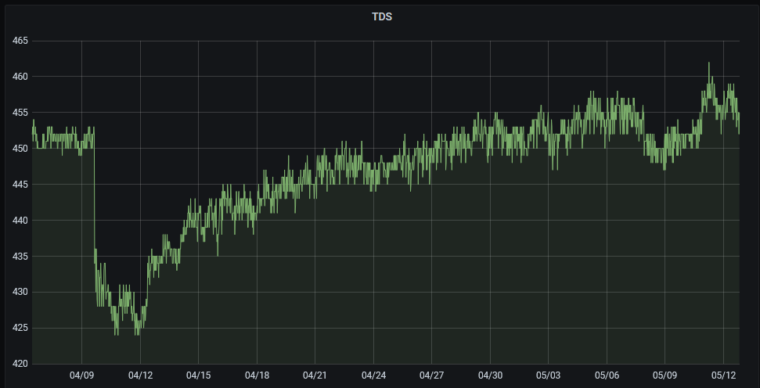Select the 05/03 x-axis date label

click(x=548, y=375)
